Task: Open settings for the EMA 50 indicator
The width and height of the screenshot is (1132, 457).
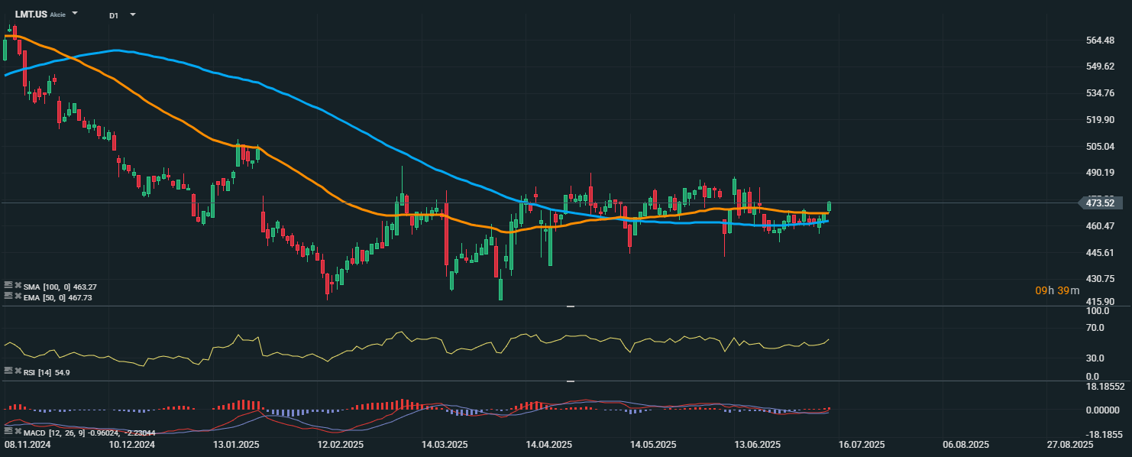Action: (8, 296)
